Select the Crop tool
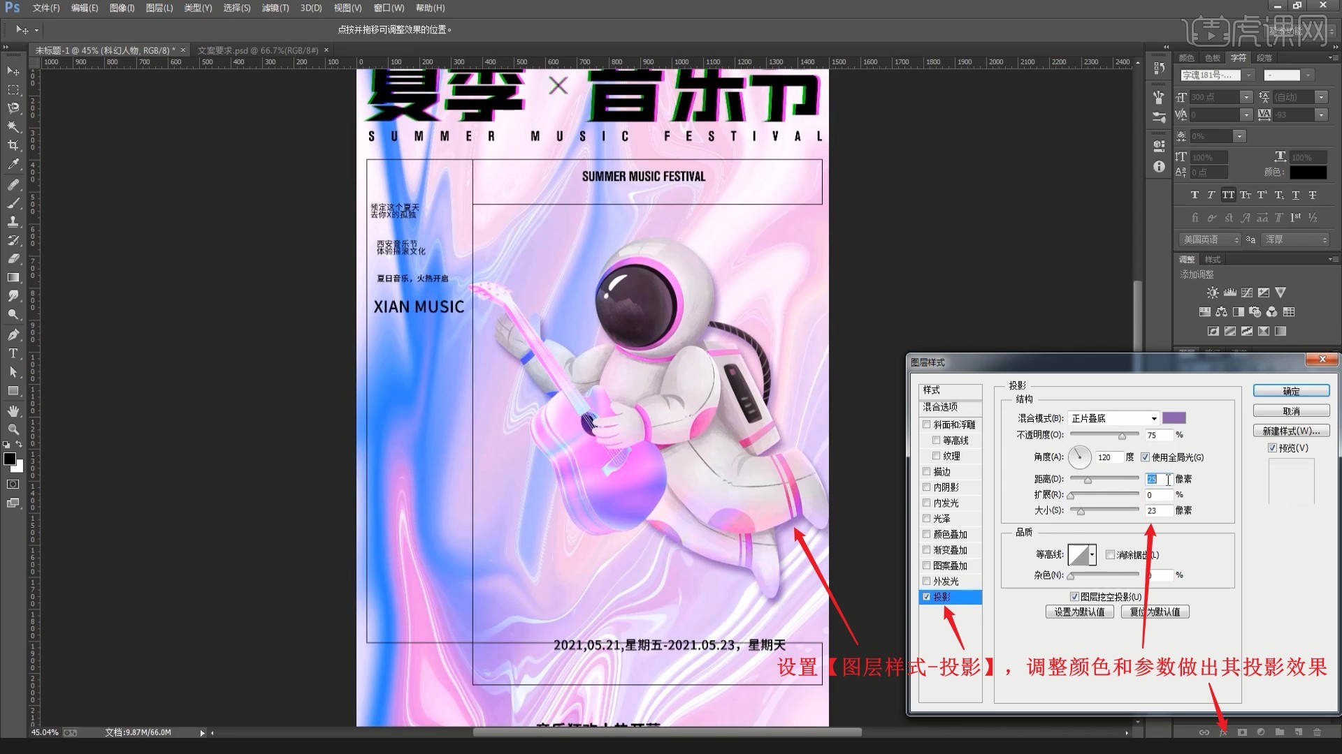1342x754 pixels. pyautogui.click(x=13, y=145)
